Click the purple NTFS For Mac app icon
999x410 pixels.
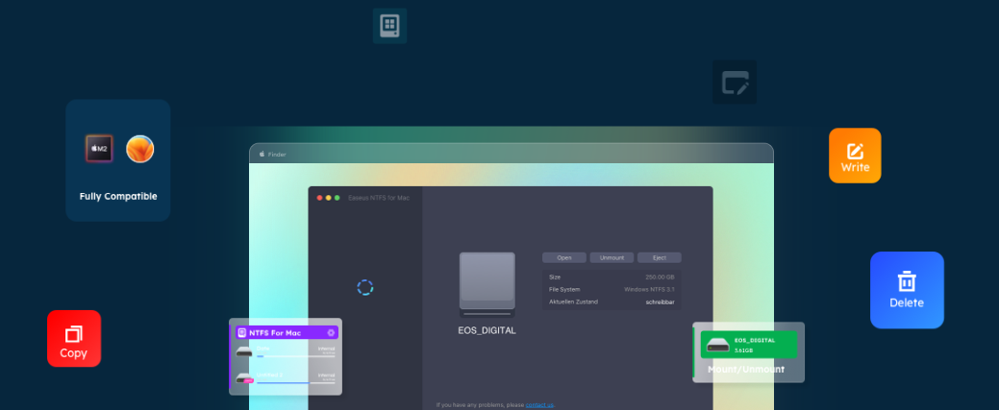(x=242, y=332)
